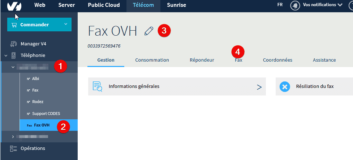Switch to the Répondeur tab

pyautogui.click(x=202, y=60)
